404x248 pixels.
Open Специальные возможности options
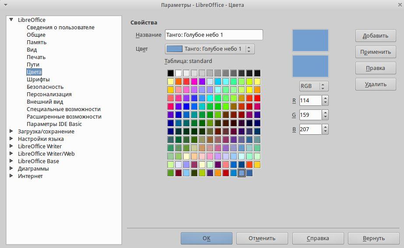click(63, 109)
